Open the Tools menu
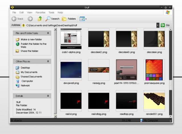 coord(51,13)
